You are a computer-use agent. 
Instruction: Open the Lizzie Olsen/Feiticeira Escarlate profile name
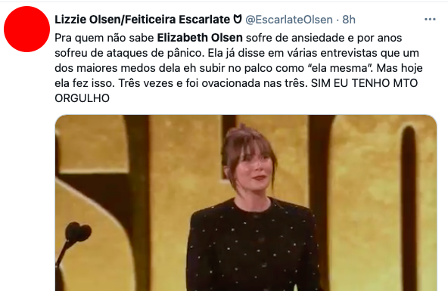point(142,20)
